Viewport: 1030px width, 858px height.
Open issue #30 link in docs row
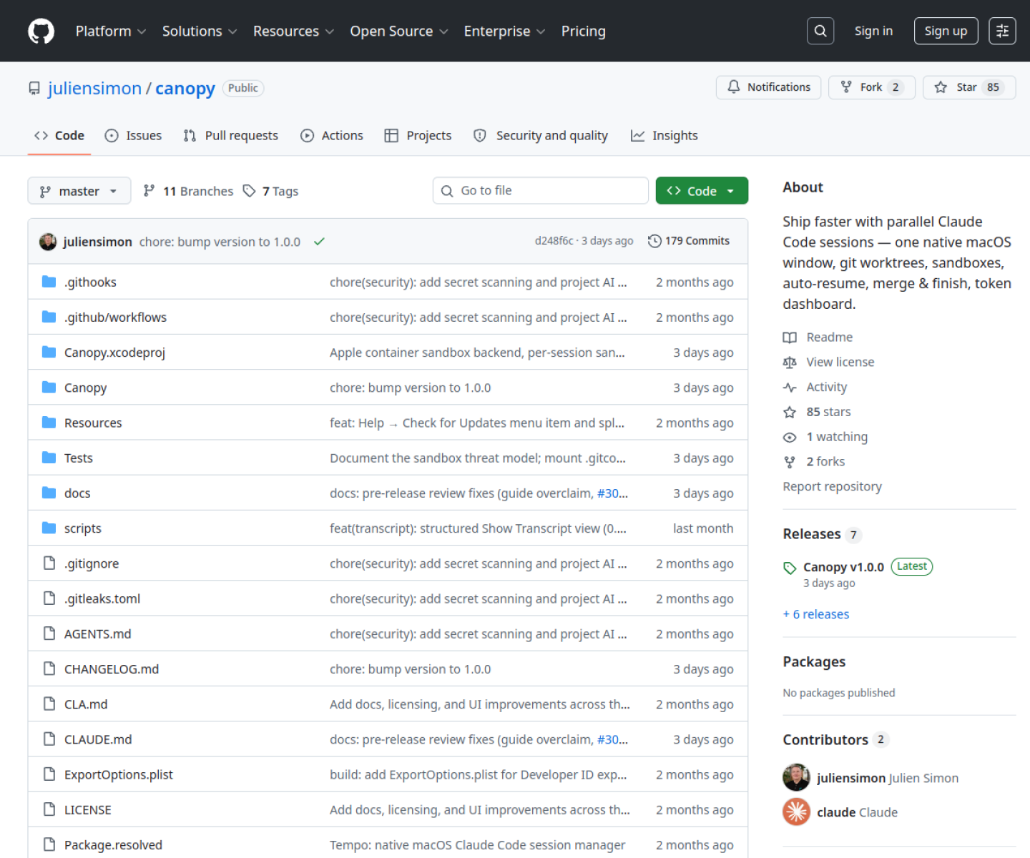[612, 493]
